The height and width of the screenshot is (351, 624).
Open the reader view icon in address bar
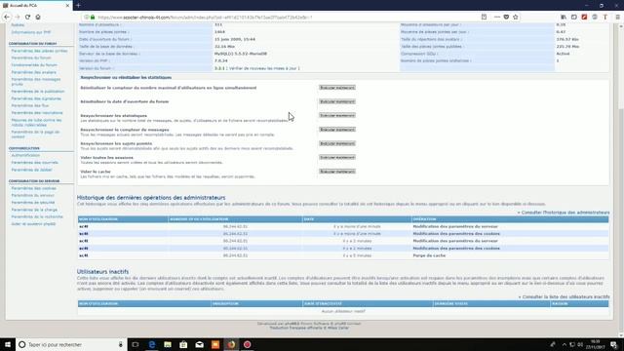(x=484, y=18)
